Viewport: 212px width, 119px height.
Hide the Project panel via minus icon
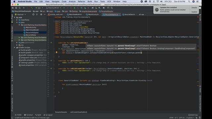[x=45, y=15]
